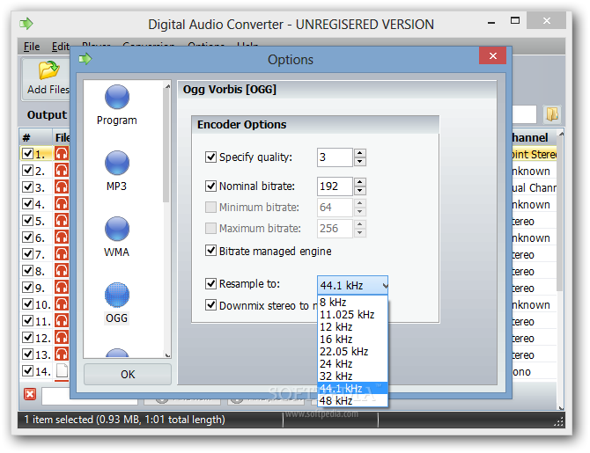Open the File menu
The width and height of the screenshot is (590, 453).
coord(32,47)
